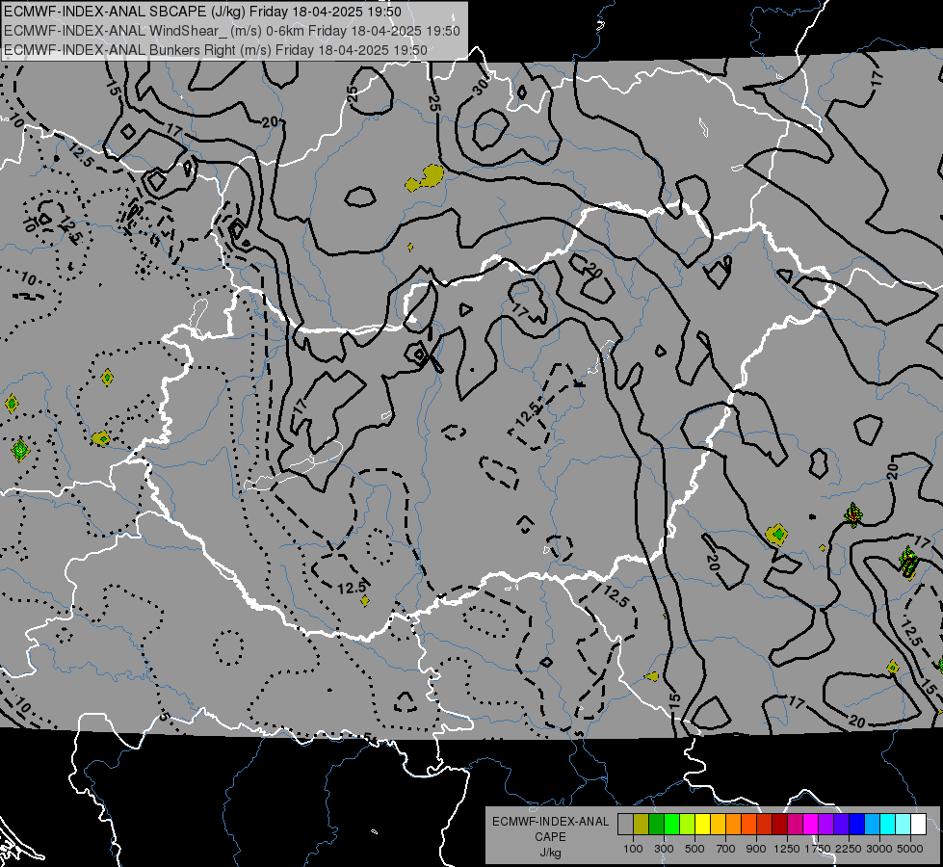This screenshot has width=943, height=867.
Task: Click the 900 legend tick label
Action: click(756, 849)
